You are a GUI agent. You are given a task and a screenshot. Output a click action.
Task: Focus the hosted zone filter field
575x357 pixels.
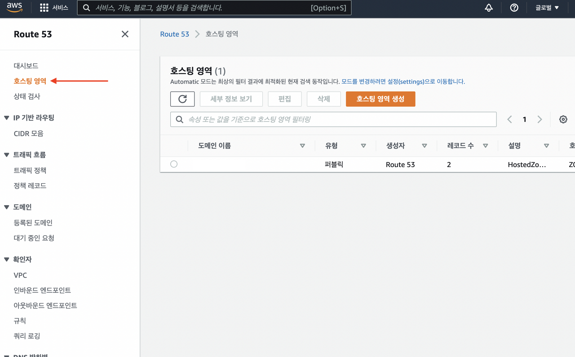[x=333, y=119]
